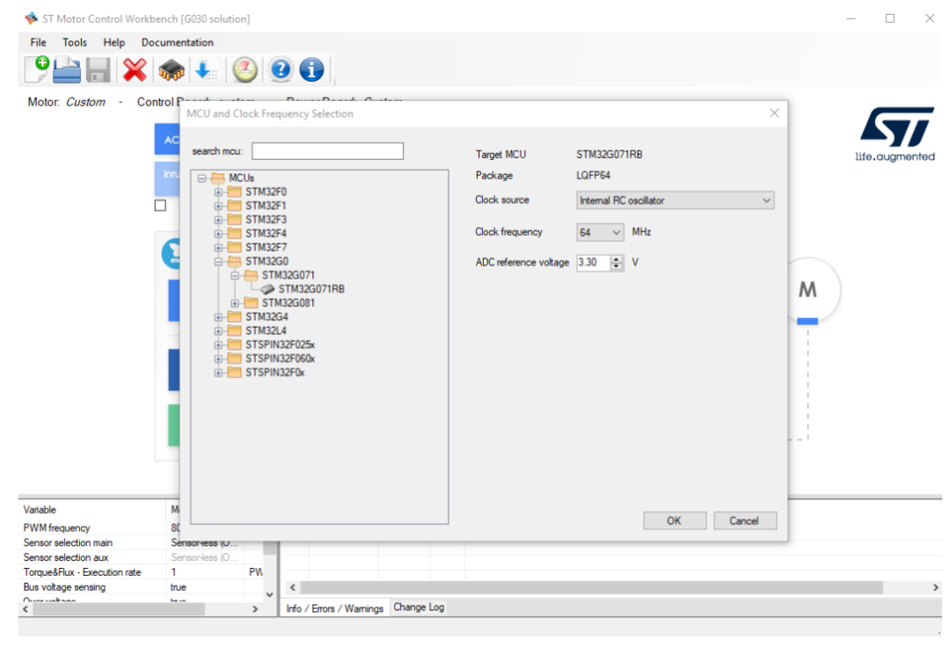Collapse the STM32G071 subfolder
The width and height of the screenshot is (950, 647).
pos(235,275)
